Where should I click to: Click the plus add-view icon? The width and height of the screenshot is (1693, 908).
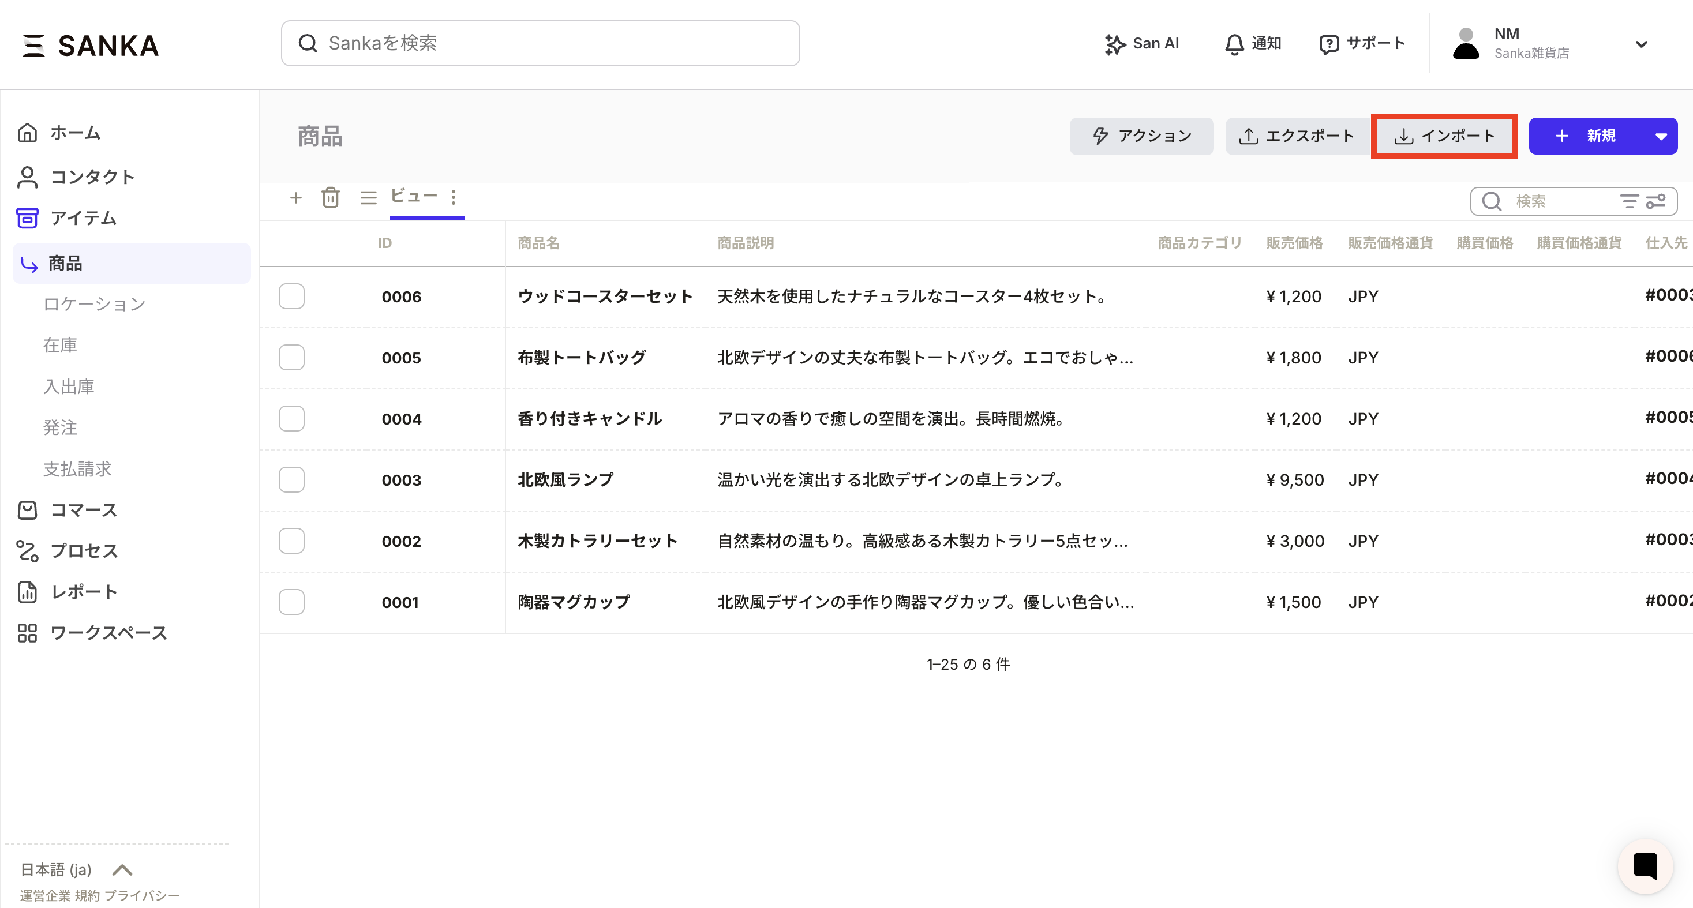[x=296, y=198]
